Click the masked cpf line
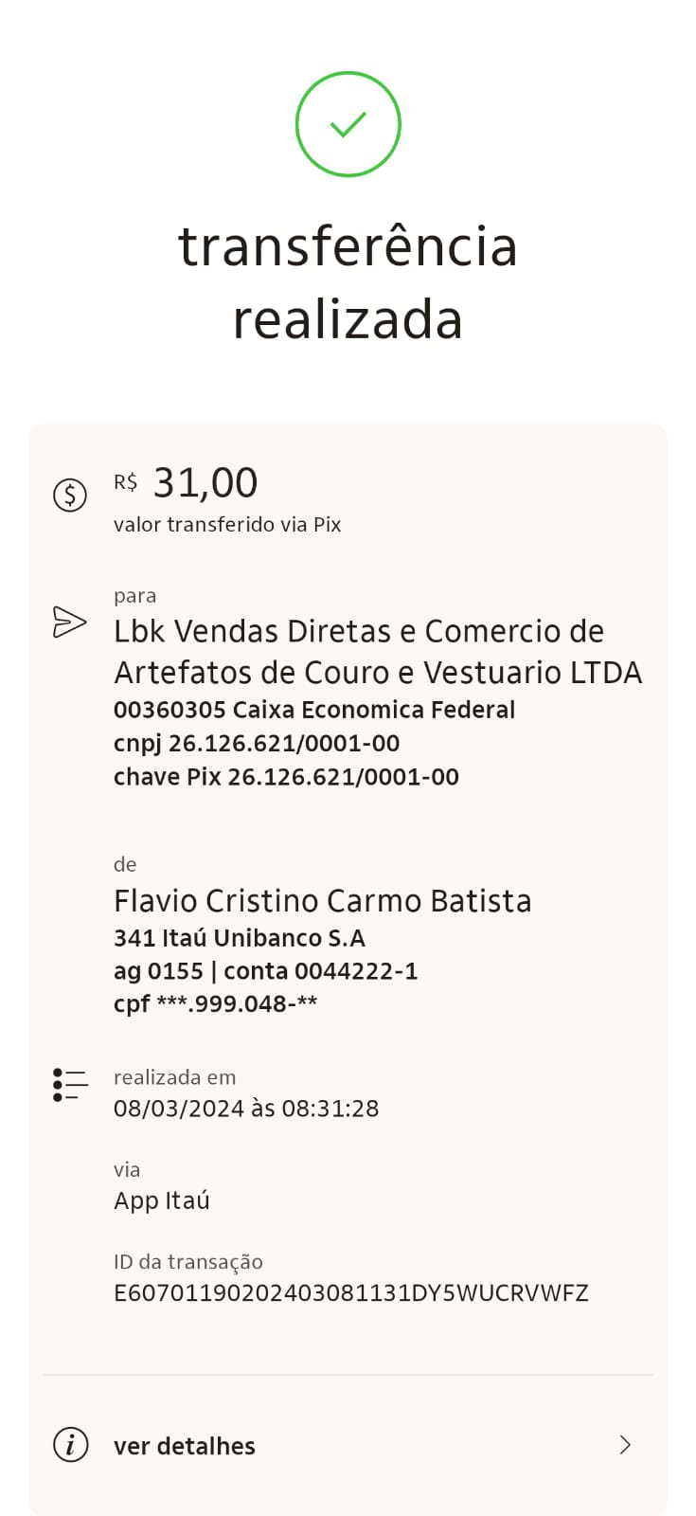Viewport: 696px width, 1516px height. [215, 1004]
